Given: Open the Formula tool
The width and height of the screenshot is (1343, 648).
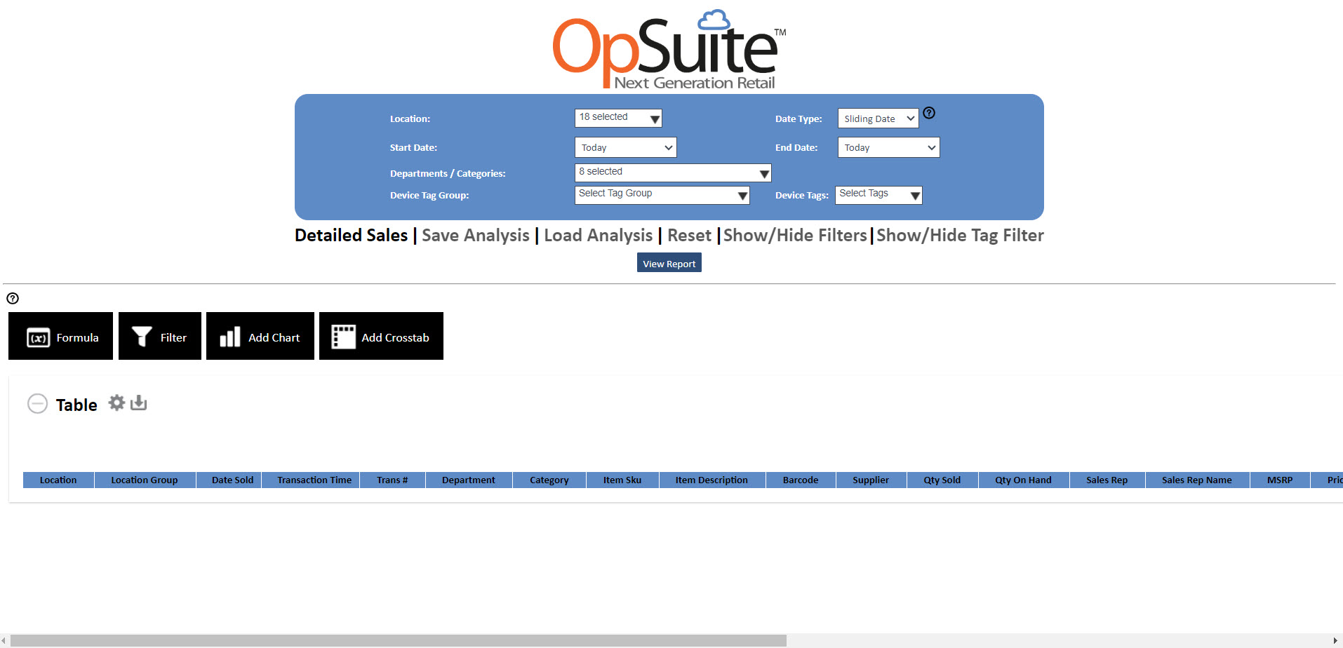Looking at the screenshot, I should [61, 337].
